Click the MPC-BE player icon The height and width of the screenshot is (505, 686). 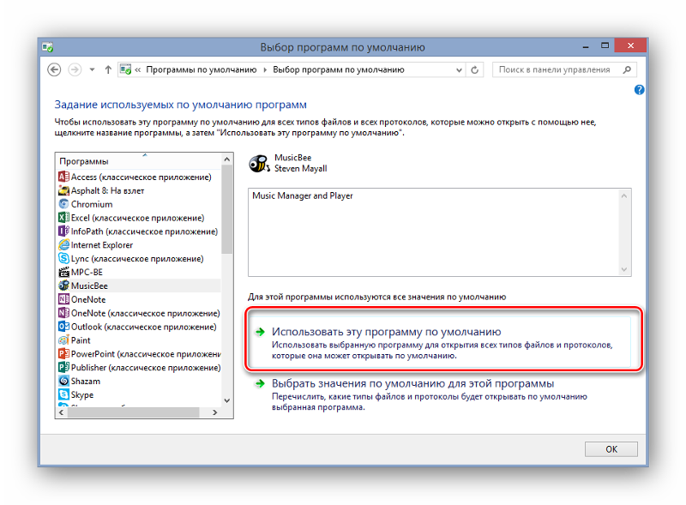(63, 272)
